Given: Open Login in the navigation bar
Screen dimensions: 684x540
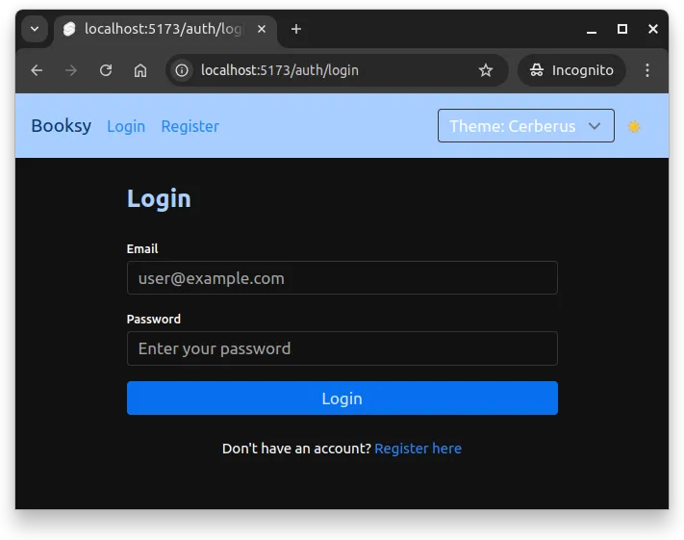Looking at the screenshot, I should pyautogui.click(x=126, y=126).
